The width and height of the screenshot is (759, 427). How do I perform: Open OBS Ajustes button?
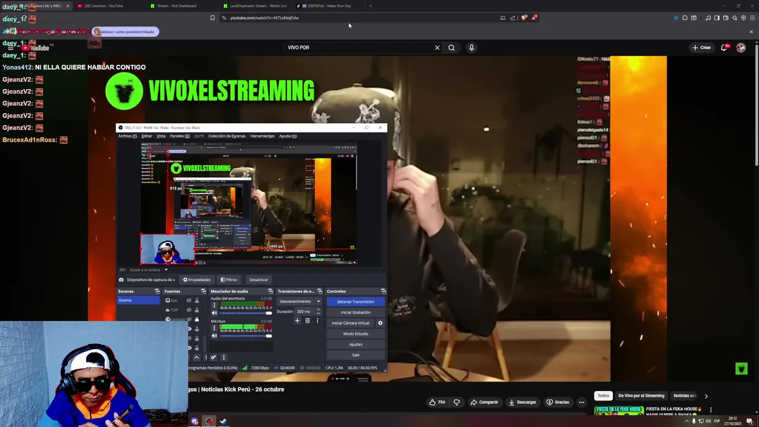coord(356,345)
